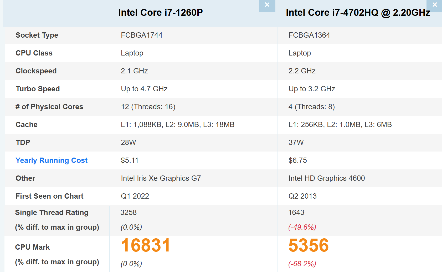This screenshot has width=442, height=272.
Task: Click the Intel HD Graphics 4600 text
Action: pyautogui.click(x=327, y=178)
